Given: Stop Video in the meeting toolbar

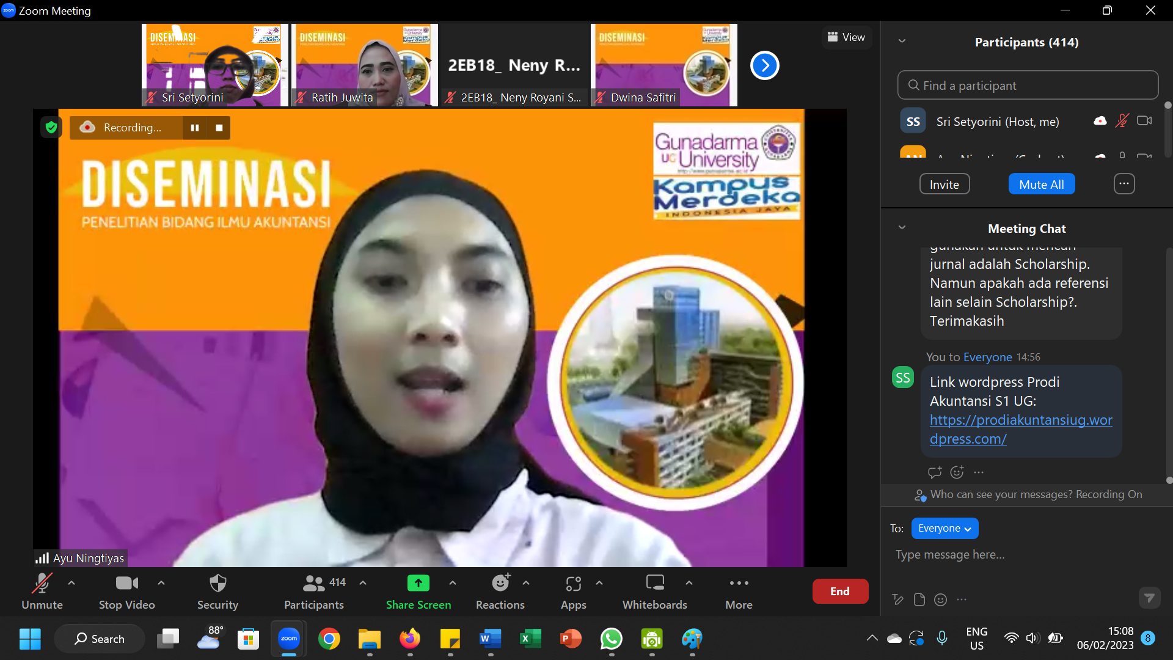Looking at the screenshot, I should [x=127, y=592].
